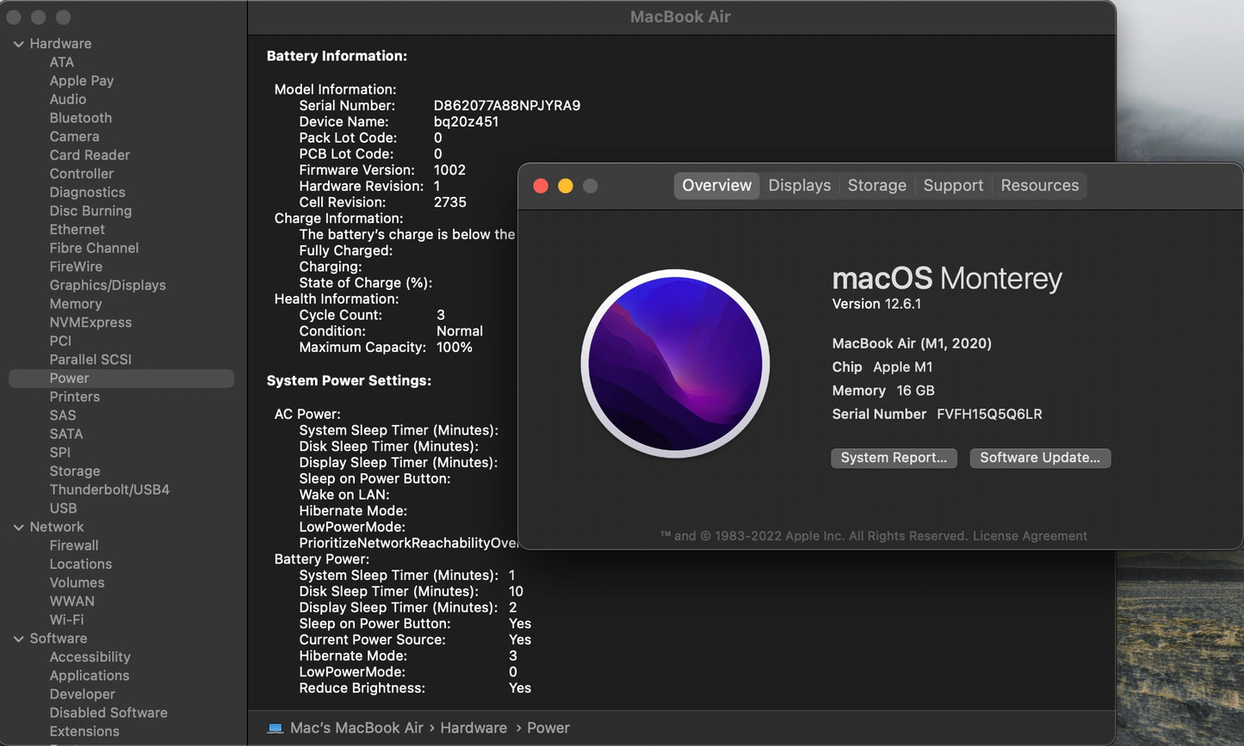1244x746 pixels.
Task: Open the Wi-Fi network entry
Action: click(x=66, y=620)
